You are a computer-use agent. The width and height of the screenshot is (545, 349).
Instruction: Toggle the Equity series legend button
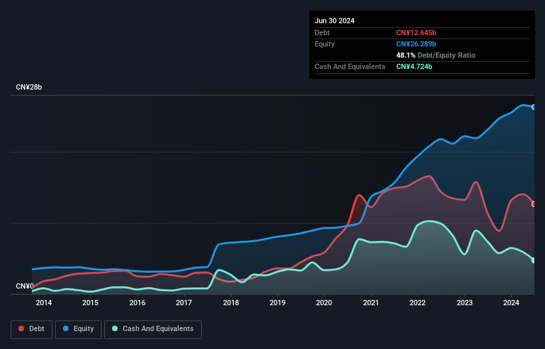point(78,329)
